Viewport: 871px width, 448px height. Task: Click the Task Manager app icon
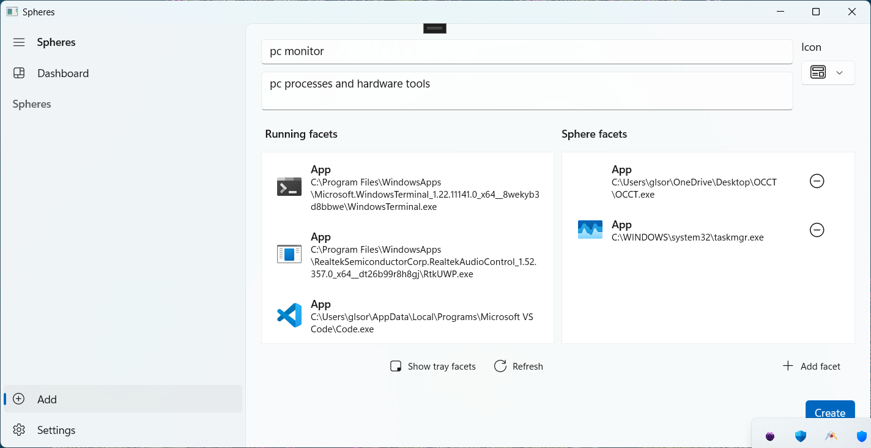coord(590,230)
